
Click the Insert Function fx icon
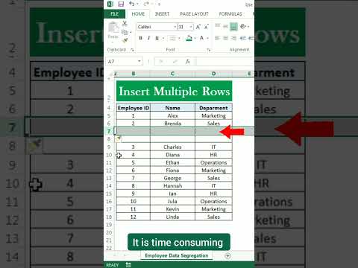pyautogui.click(x=188, y=61)
